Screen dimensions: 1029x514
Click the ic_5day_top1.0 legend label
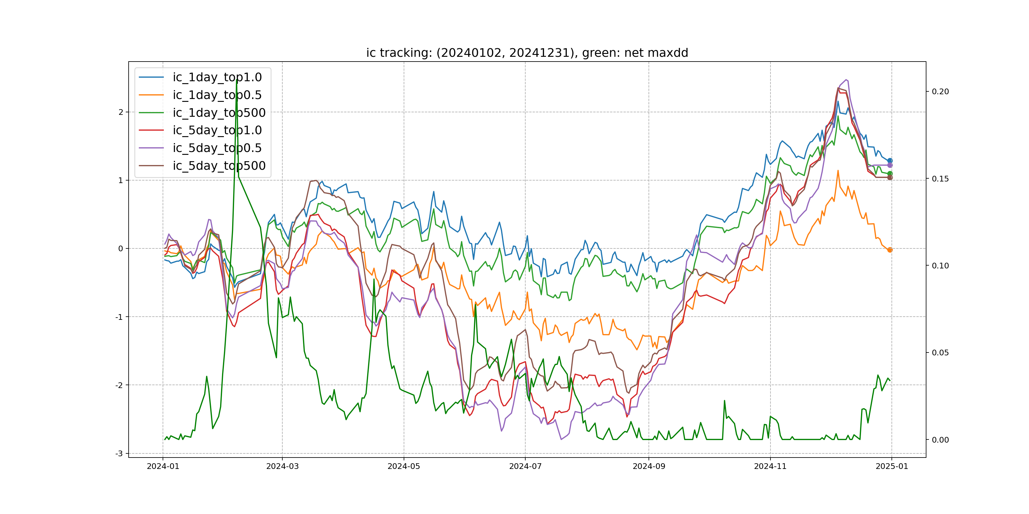[217, 130]
